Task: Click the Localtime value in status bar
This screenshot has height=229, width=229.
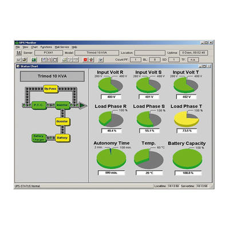Action: (x=173, y=186)
